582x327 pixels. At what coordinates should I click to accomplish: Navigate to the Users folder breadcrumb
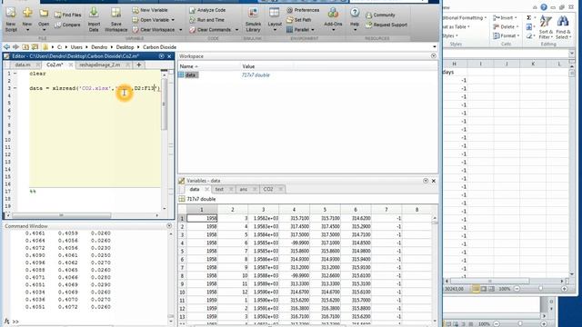tap(76, 47)
